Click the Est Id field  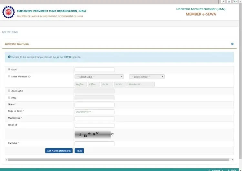click(107, 84)
